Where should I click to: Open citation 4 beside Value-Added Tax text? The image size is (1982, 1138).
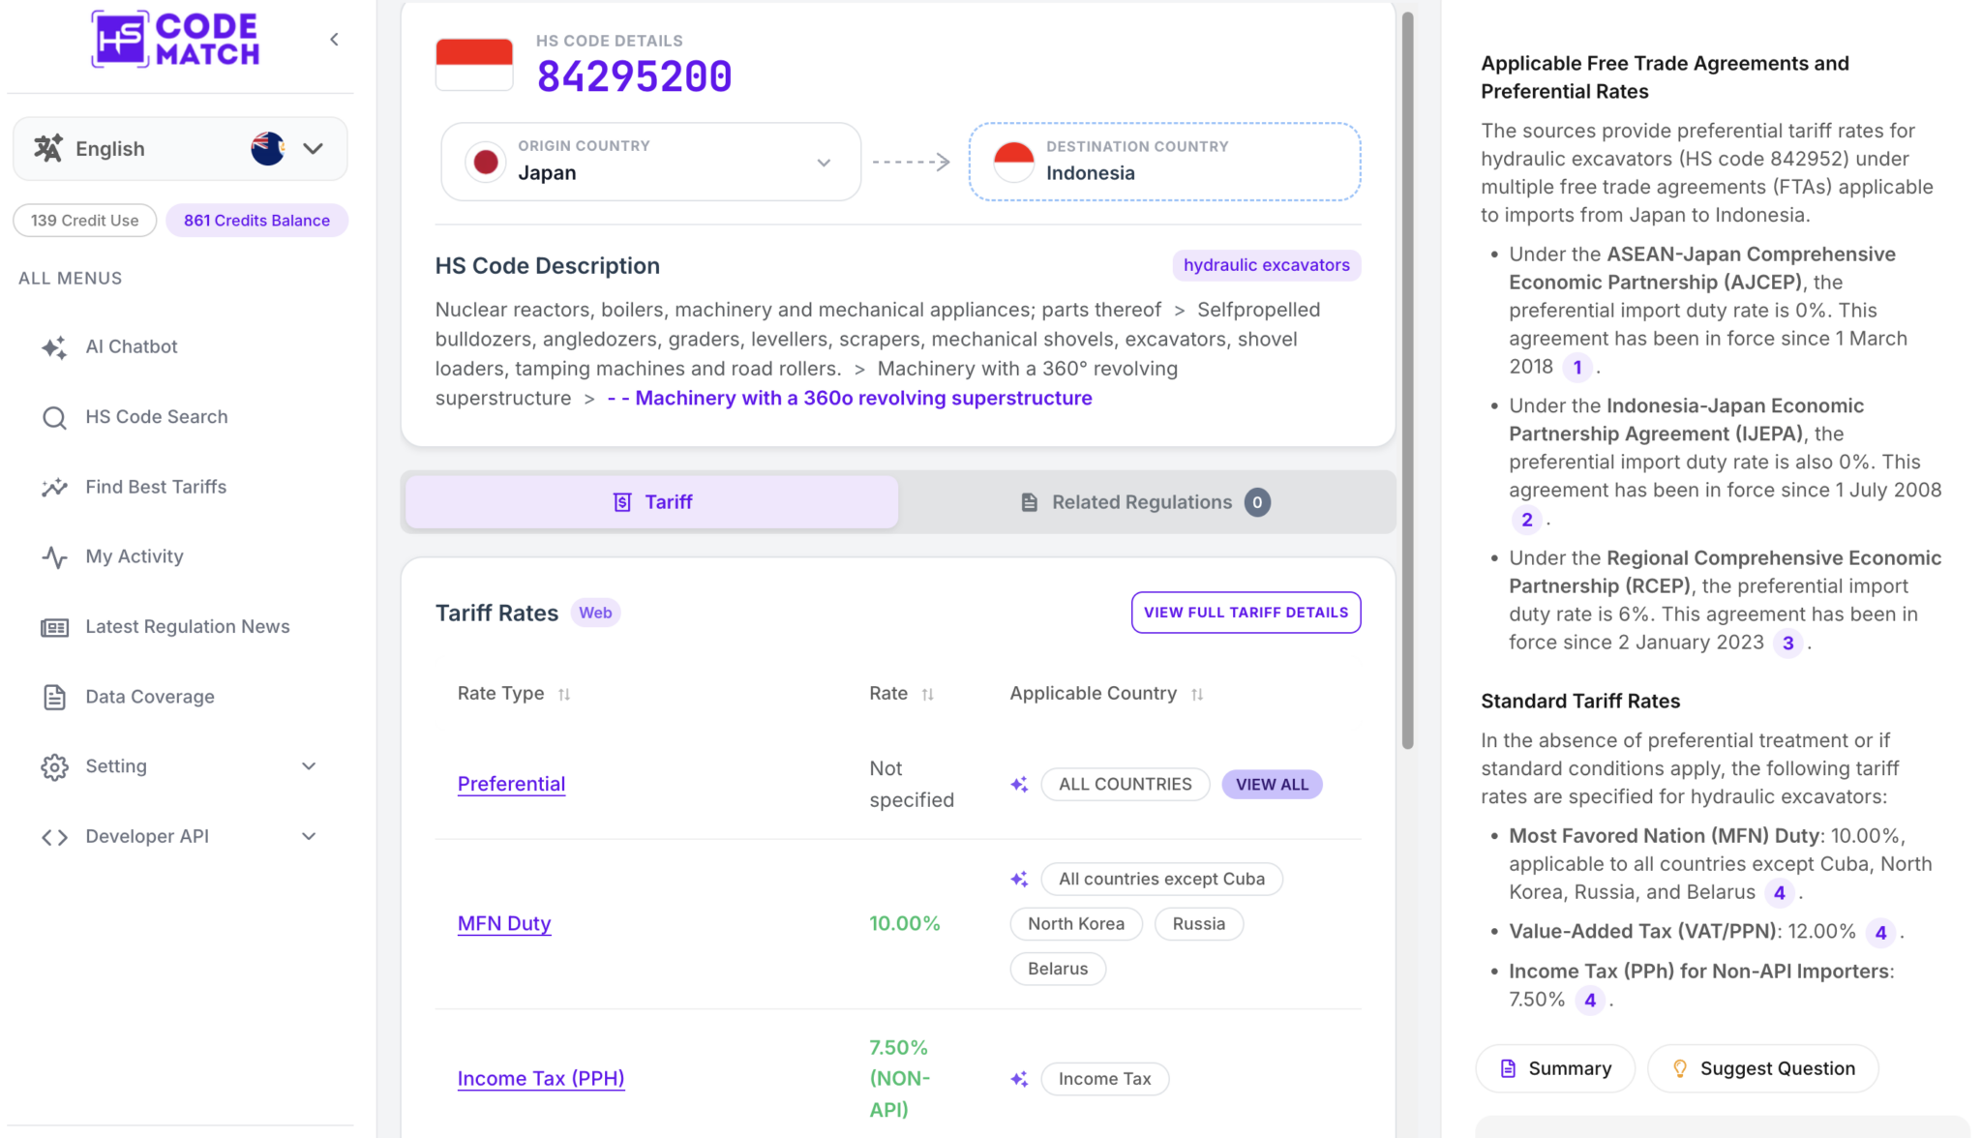click(1881, 933)
